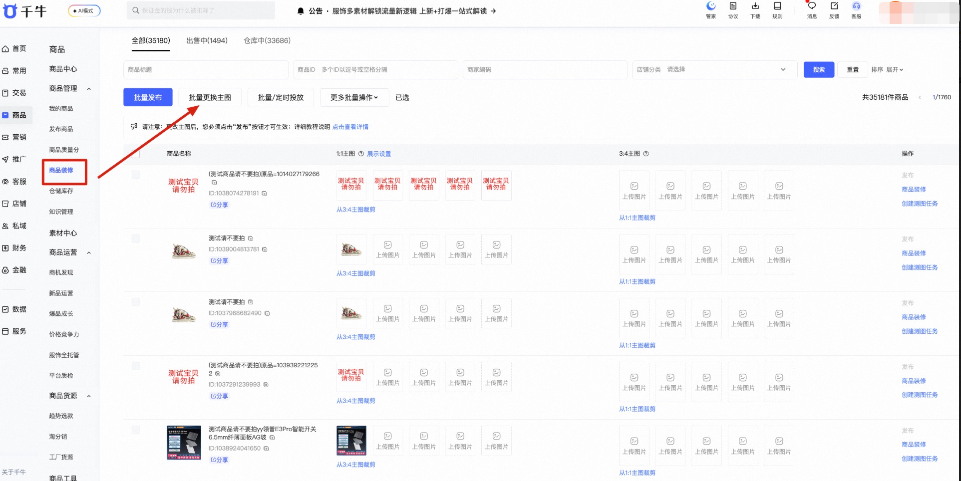This screenshot has height=481, width=961.
Task: Go to previous page arrow in pagination
Action: 920,97
